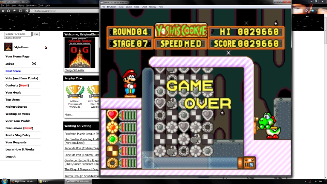Click the Post Score link
This screenshot has width=327, height=184.
tap(13, 71)
